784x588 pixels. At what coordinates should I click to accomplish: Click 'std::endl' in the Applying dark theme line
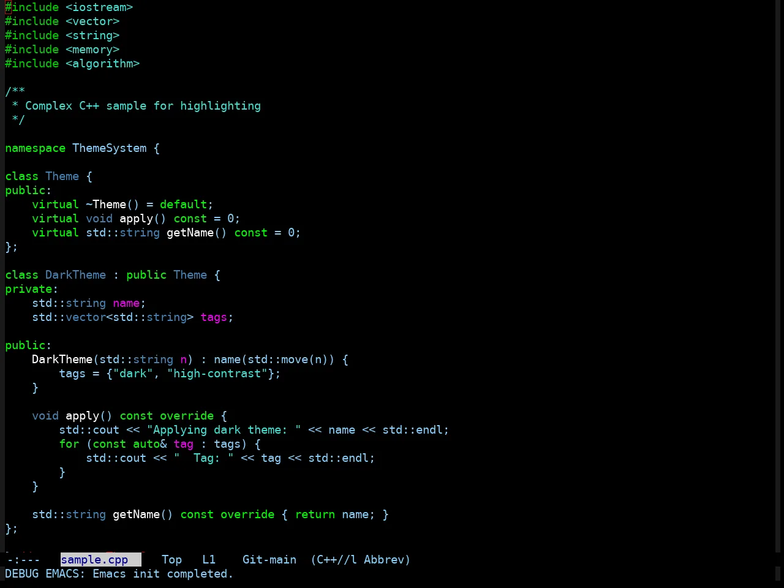tap(413, 430)
